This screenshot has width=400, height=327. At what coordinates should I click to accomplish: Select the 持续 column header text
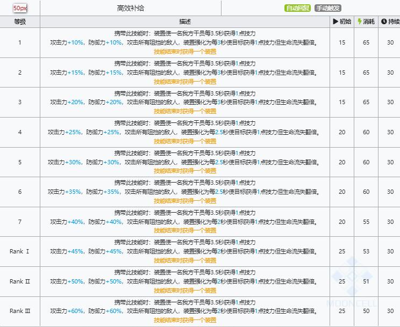pos(394,21)
